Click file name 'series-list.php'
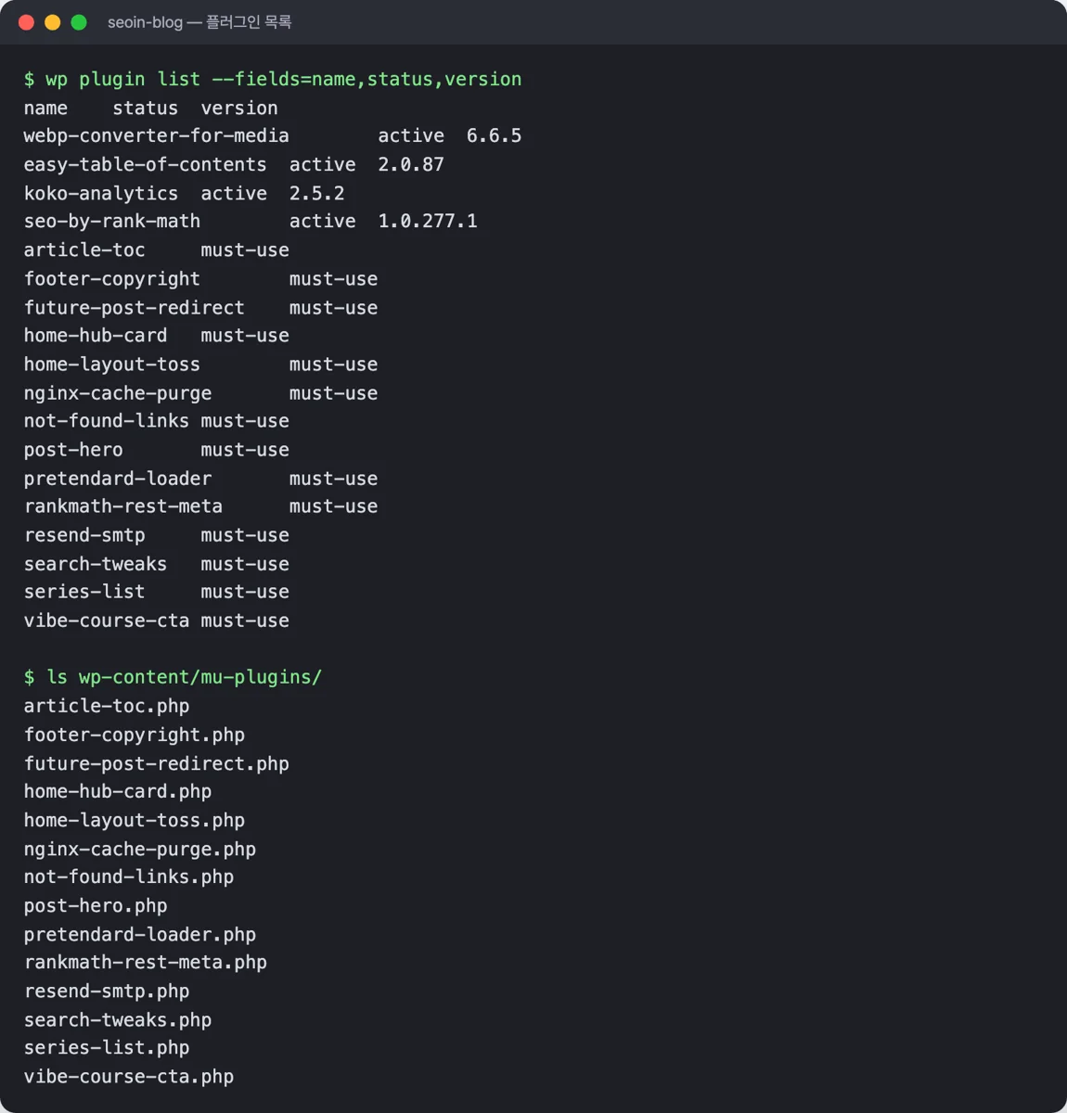Image resolution: width=1067 pixels, height=1113 pixels. point(107,1047)
